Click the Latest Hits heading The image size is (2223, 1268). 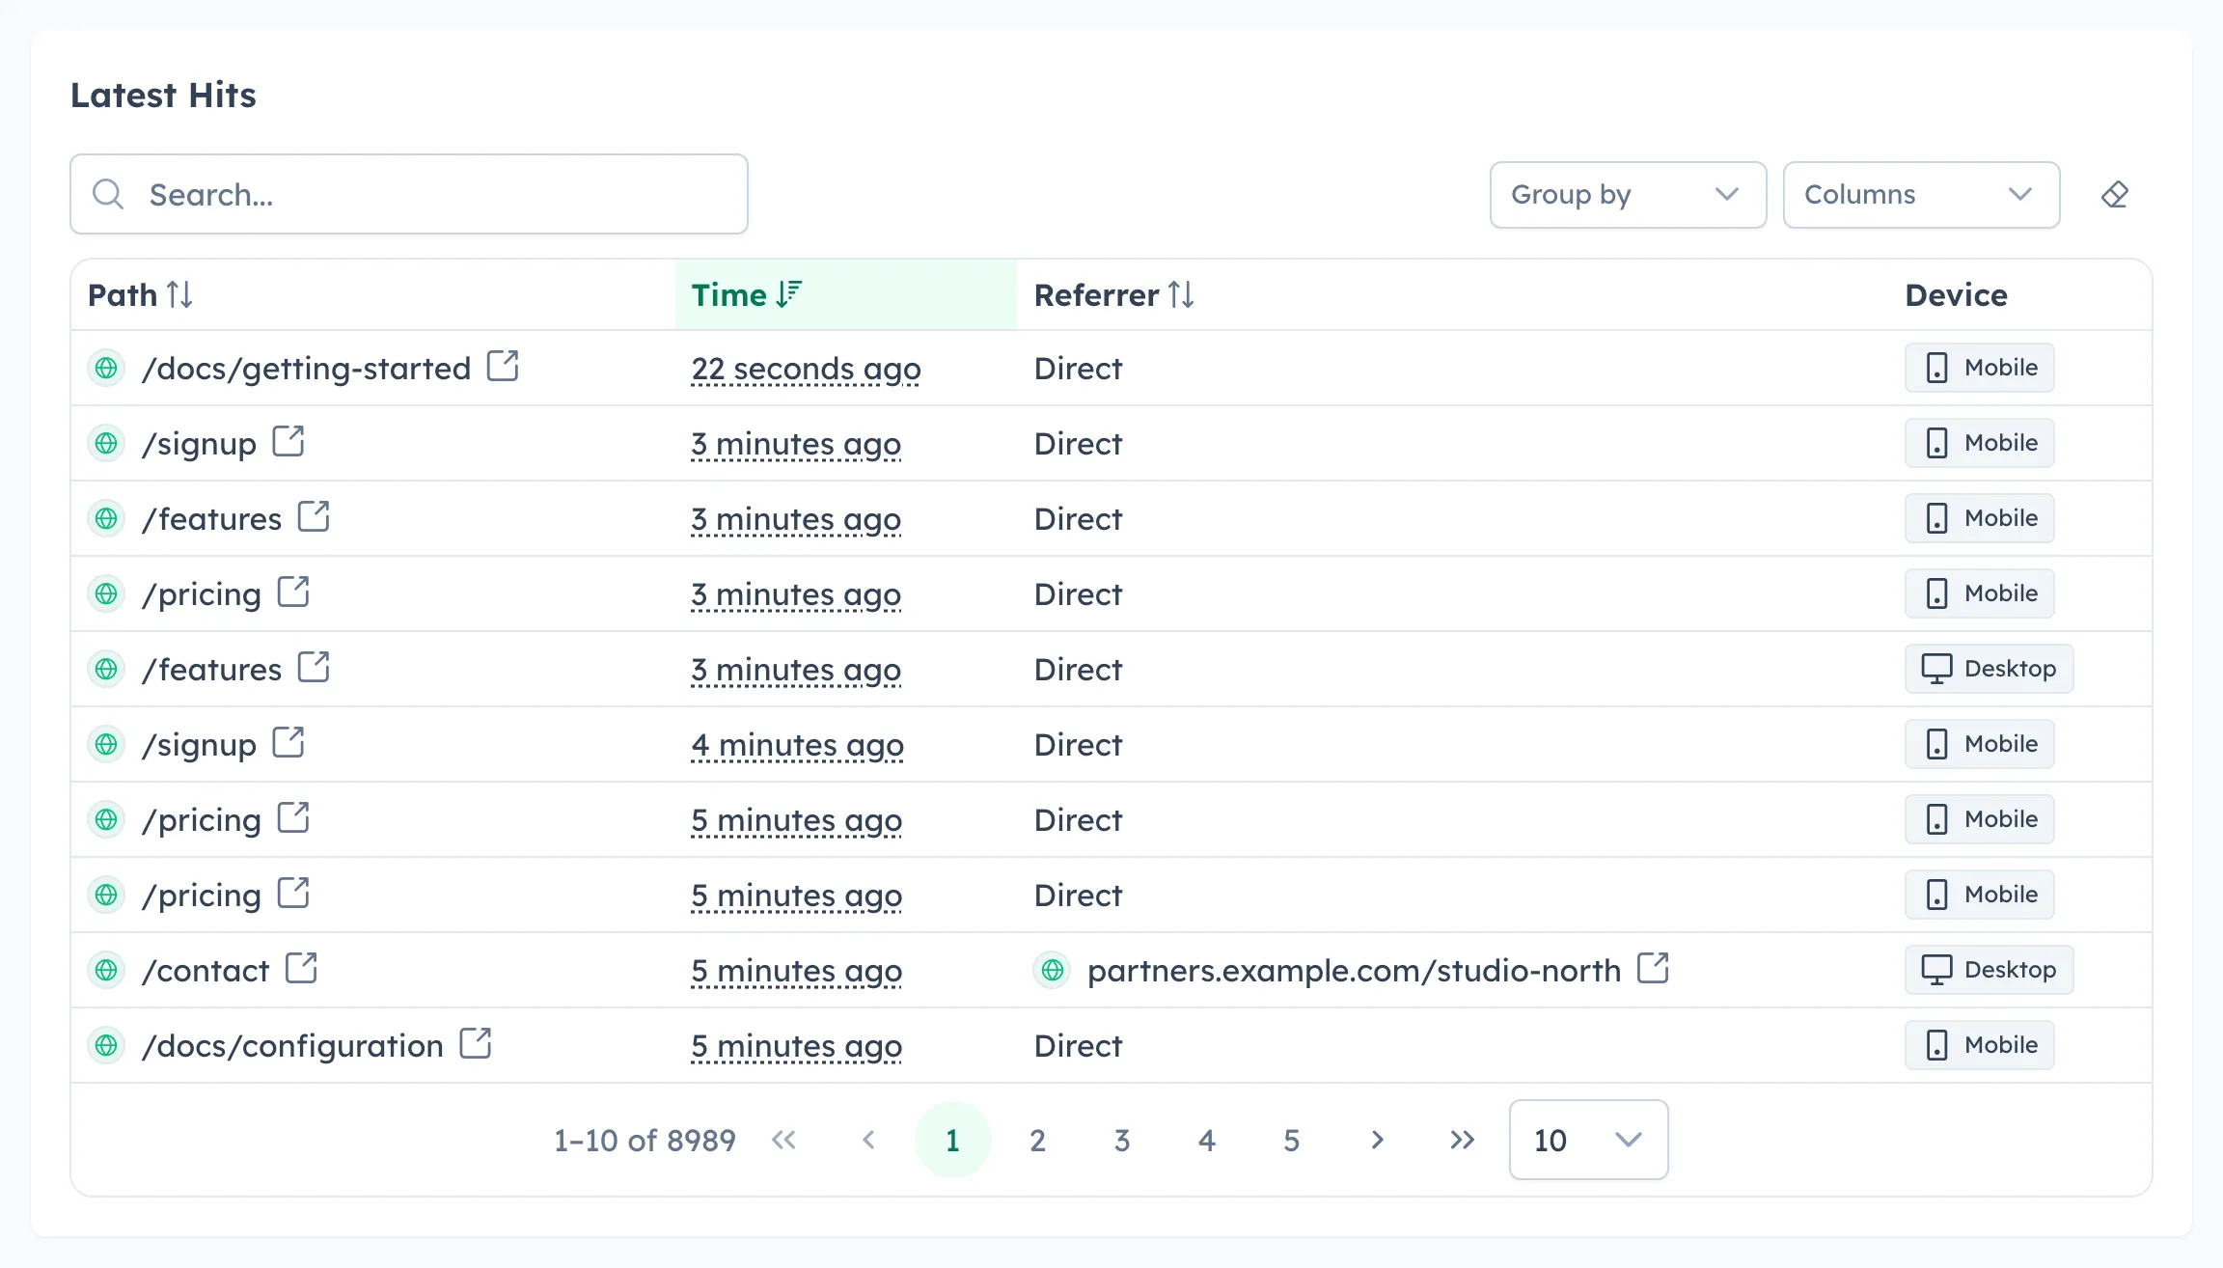coord(163,95)
